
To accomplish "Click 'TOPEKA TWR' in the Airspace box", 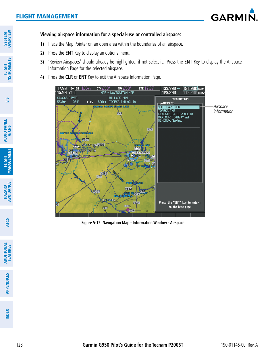I will 167,111.
